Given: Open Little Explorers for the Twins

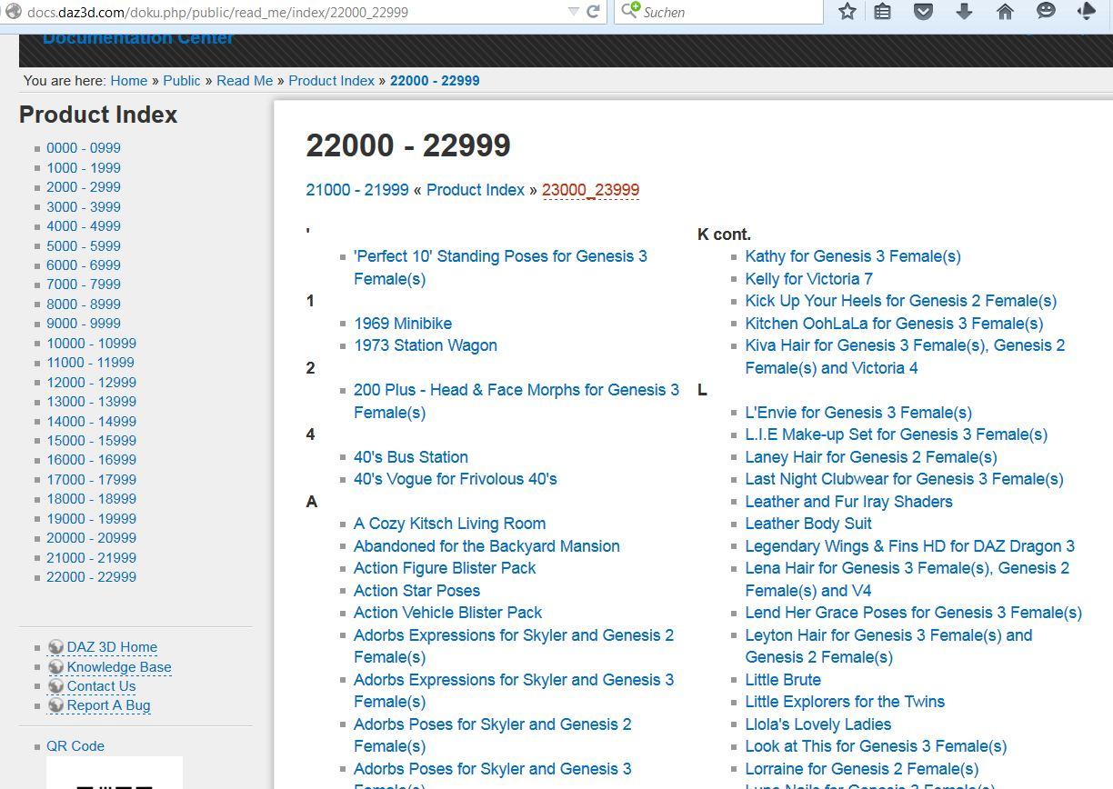Looking at the screenshot, I should click(845, 702).
